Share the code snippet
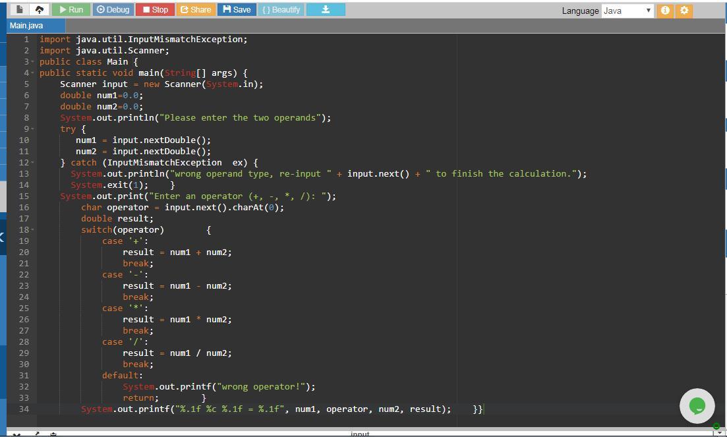727x437 pixels. pos(196,10)
